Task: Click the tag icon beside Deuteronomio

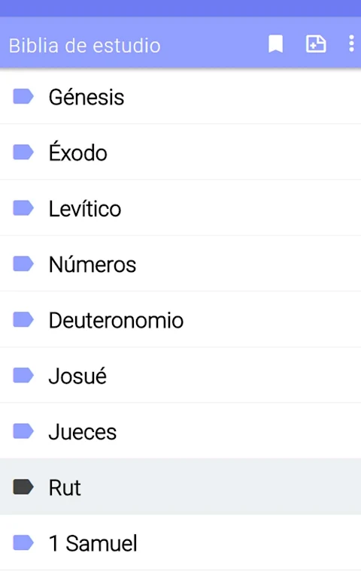Action: click(x=23, y=319)
